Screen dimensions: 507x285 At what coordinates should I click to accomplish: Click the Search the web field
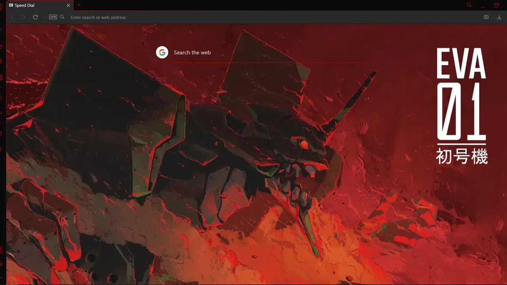tap(193, 52)
